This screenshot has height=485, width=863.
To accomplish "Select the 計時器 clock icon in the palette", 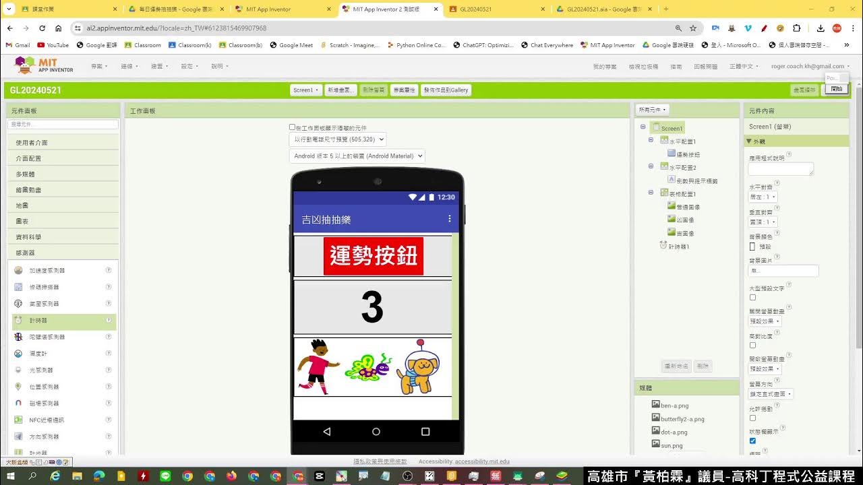I will [18, 321].
